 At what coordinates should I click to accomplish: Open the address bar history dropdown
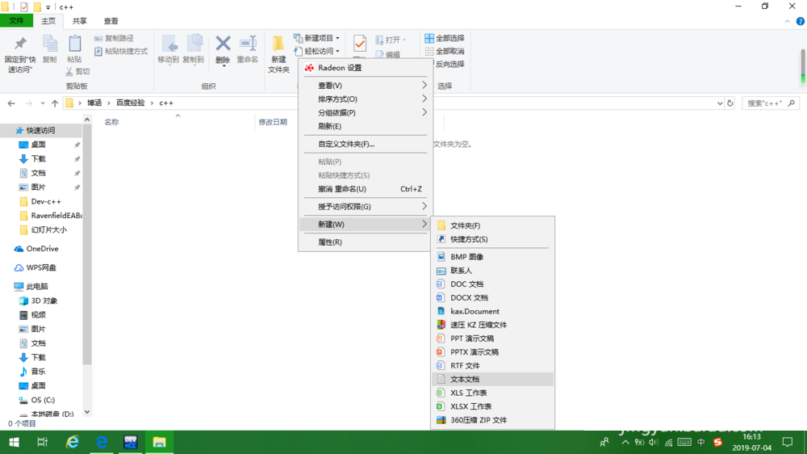pyautogui.click(x=718, y=103)
